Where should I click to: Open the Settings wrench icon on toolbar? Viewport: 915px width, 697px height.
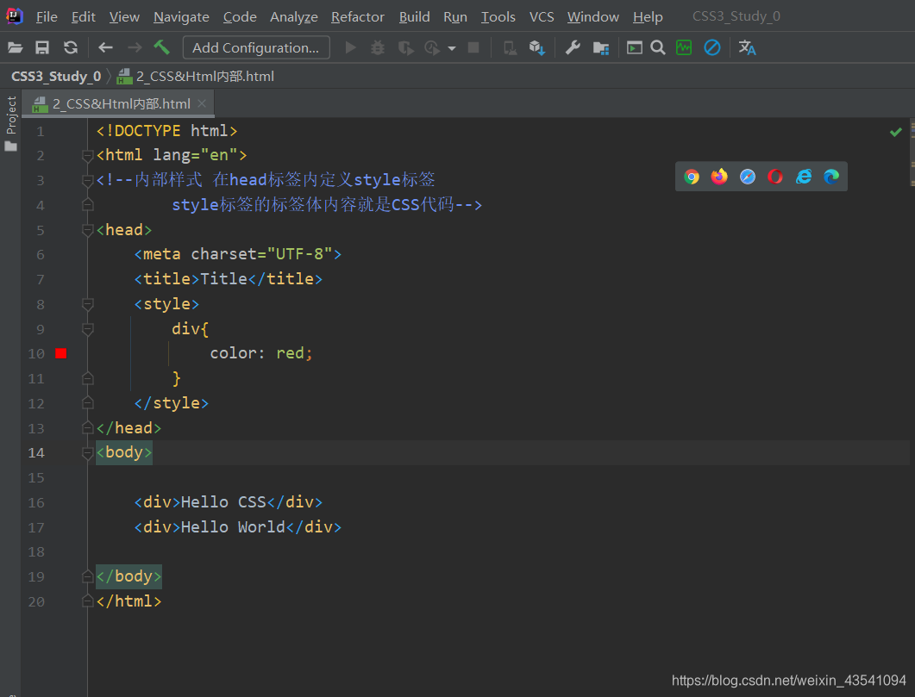572,47
